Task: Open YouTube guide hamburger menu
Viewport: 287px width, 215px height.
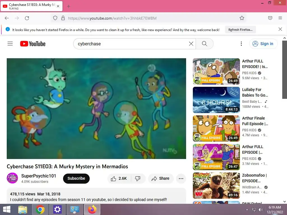Action: [x=10, y=44]
